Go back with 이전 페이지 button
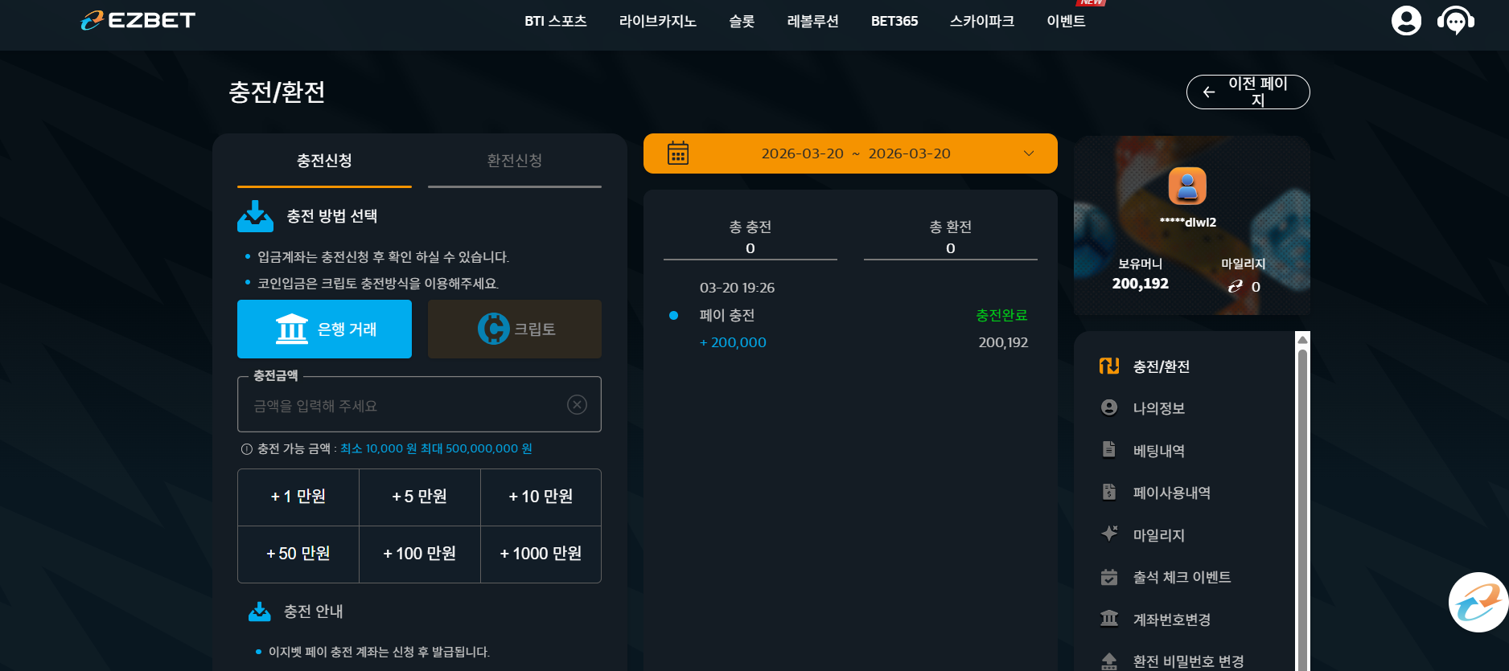 1248,92
